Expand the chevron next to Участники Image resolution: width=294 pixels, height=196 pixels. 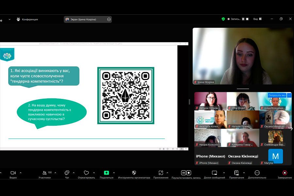[x=55, y=173]
